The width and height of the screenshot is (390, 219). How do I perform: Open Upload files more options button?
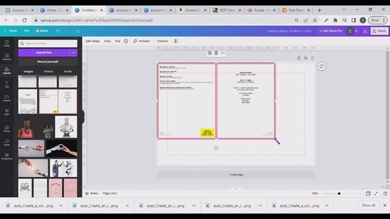(74, 53)
